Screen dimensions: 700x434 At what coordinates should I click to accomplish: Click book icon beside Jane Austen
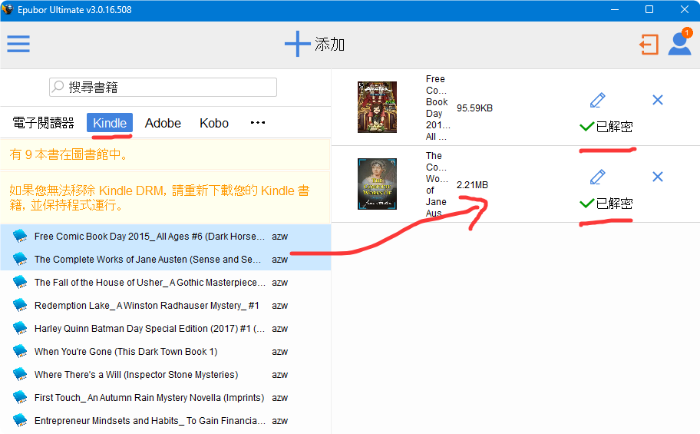coord(20,259)
